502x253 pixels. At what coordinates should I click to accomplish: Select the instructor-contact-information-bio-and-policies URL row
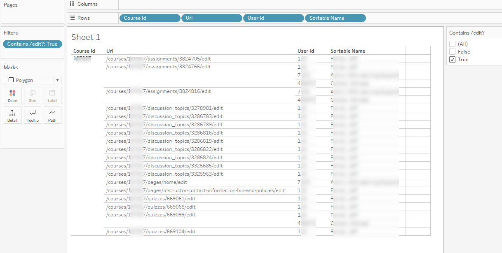point(196,190)
